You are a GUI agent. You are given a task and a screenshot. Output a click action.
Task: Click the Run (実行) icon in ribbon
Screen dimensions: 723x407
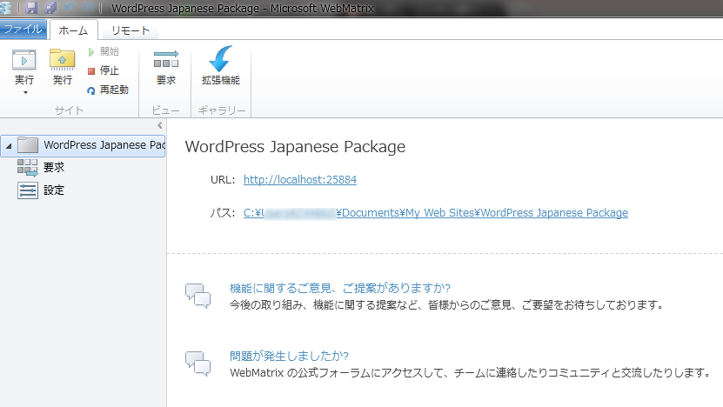pyautogui.click(x=23, y=61)
